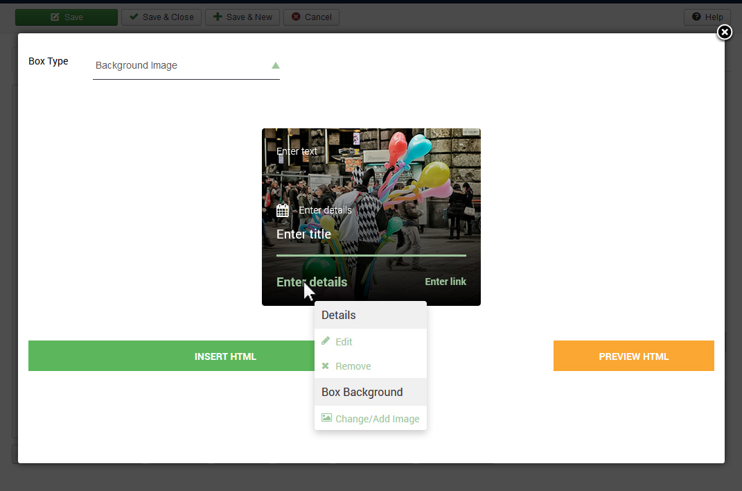Click the Save & Close button label
The height and width of the screenshot is (491, 742).
point(168,17)
